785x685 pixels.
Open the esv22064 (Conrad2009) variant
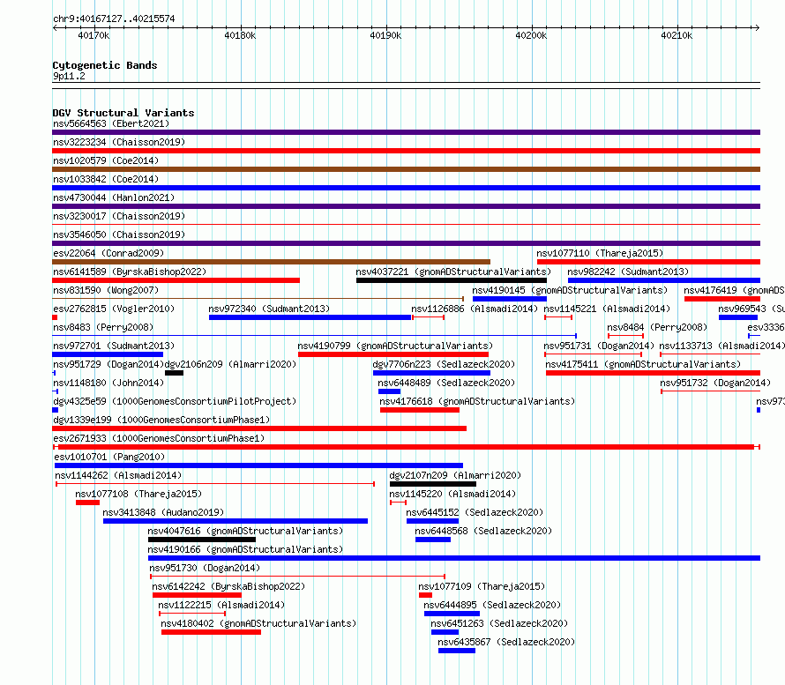tap(108, 253)
